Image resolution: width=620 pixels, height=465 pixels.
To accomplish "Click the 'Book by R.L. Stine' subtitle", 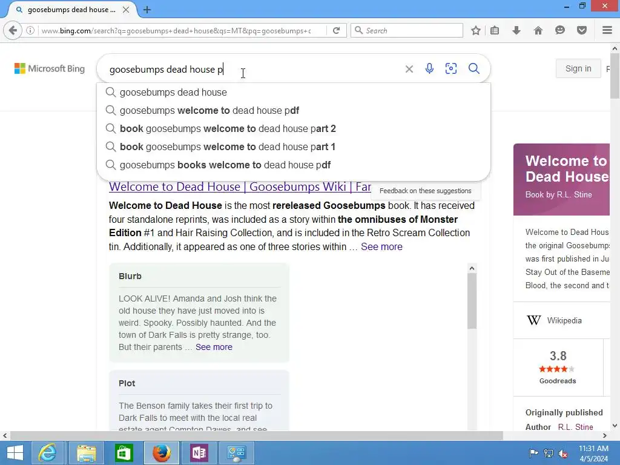I will pyautogui.click(x=558, y=194).
